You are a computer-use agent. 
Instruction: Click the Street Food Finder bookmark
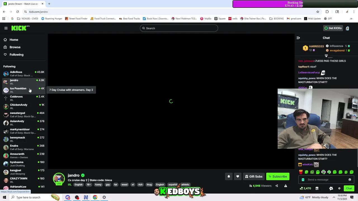[76, 19]
